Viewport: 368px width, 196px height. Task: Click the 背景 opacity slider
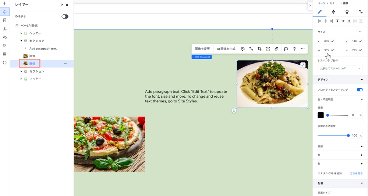tap(337, 115)
